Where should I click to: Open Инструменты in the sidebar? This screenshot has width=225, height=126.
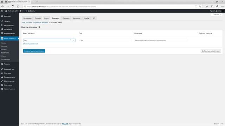point(9,81)
